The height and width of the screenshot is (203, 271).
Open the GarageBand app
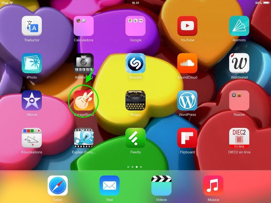tap(84, 101)
